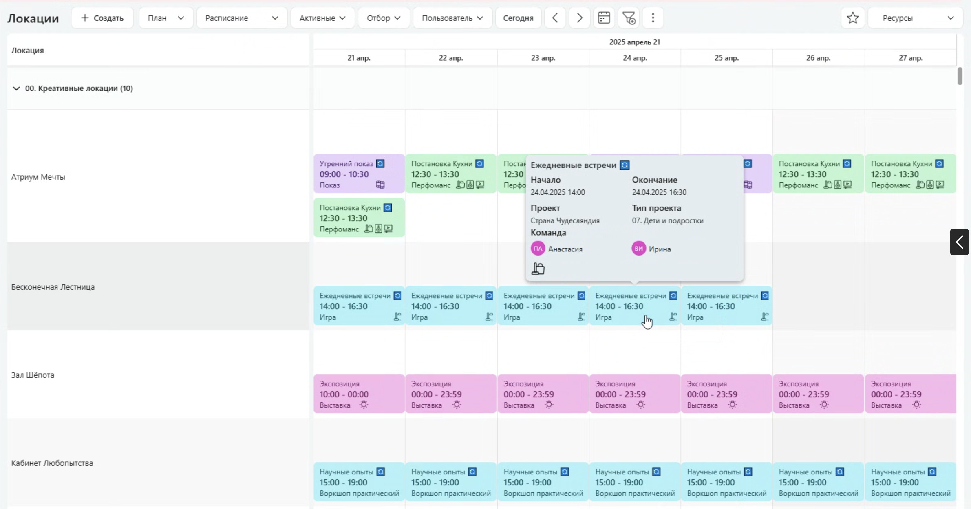971x509 pixels.
Task: Open the Активные filter menu
Action: coord(322,18)
